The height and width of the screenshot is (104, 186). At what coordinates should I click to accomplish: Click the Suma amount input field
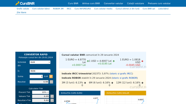[x=36, y=76]
